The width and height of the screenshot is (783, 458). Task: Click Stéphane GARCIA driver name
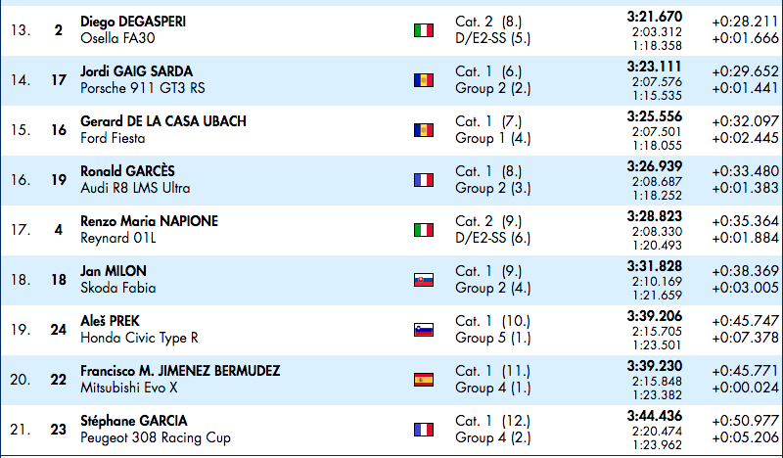(x=134, y=421)
